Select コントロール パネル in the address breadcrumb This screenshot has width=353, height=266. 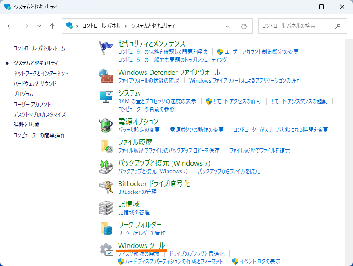pos(101,26)
